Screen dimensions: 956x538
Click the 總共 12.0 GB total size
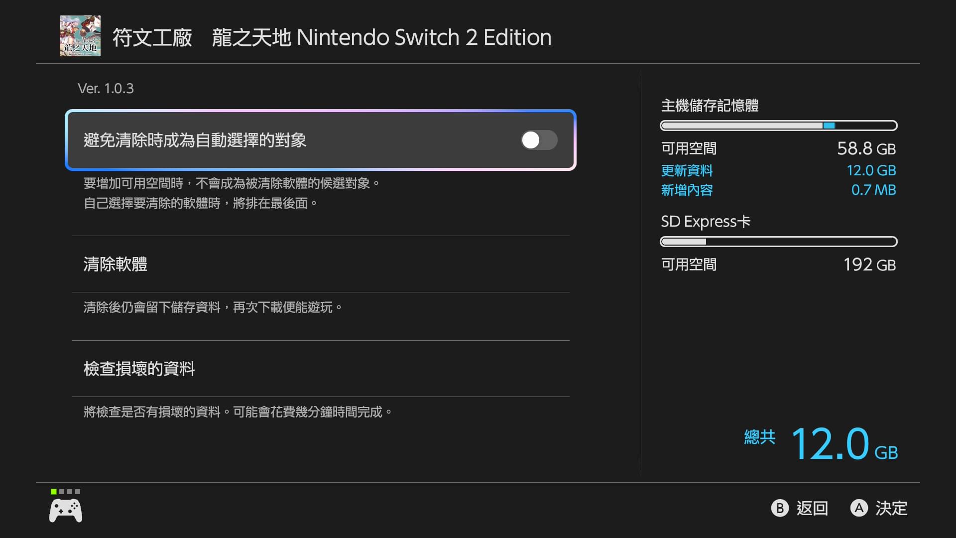(821, 443)
